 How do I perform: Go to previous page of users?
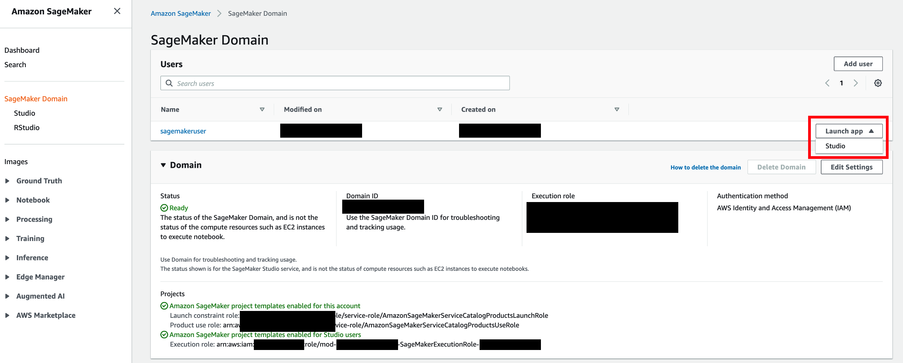[827, 83]
